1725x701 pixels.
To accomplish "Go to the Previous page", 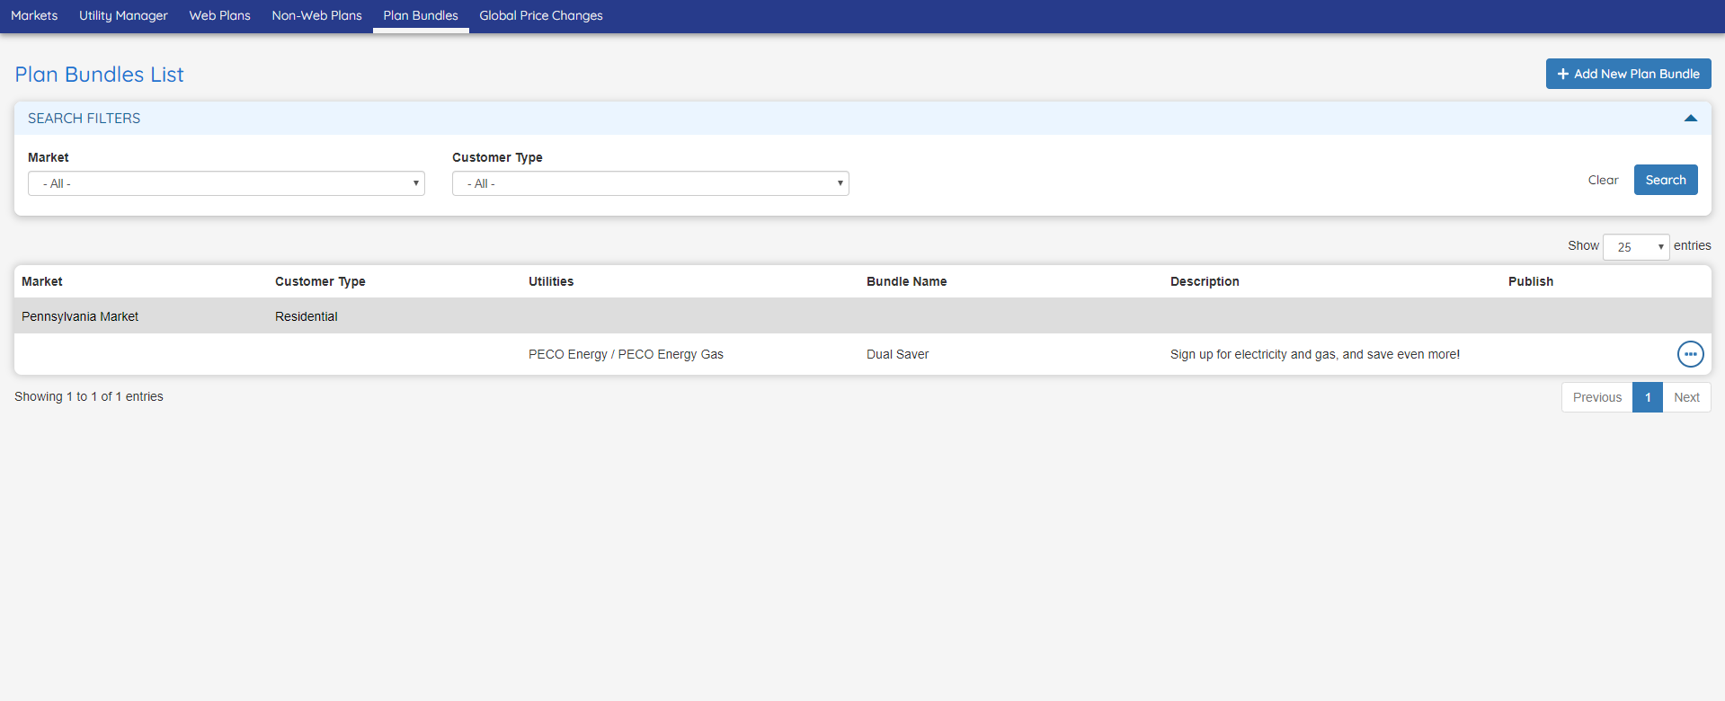I will (x=1597, y=397).
